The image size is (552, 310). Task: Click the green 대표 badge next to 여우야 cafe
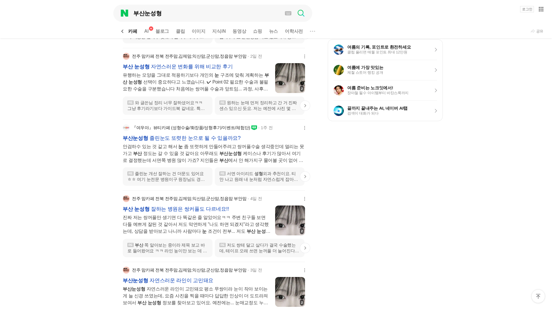(254, 128)
